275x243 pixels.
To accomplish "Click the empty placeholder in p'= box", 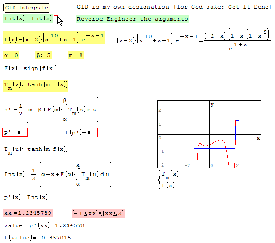I will [x=19, y=133].
